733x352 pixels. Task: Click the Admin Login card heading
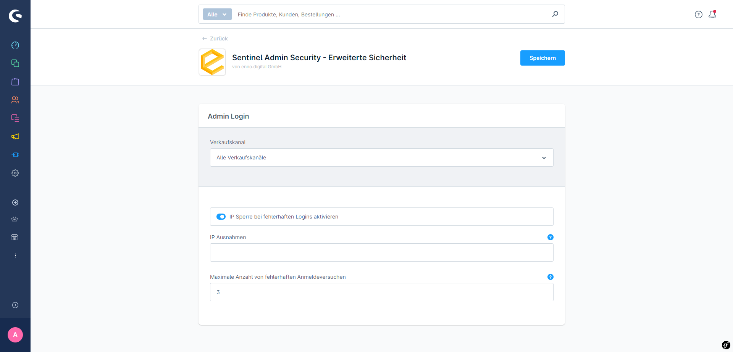point(228,116)
